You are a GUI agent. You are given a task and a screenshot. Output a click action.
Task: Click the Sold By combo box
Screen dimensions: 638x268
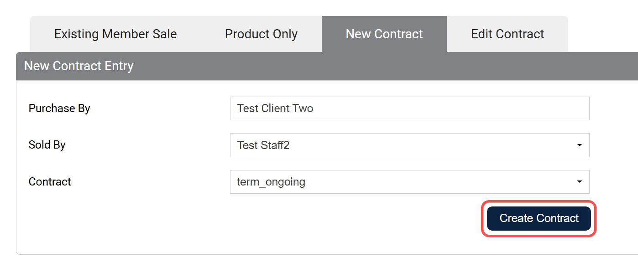point(409,145)
